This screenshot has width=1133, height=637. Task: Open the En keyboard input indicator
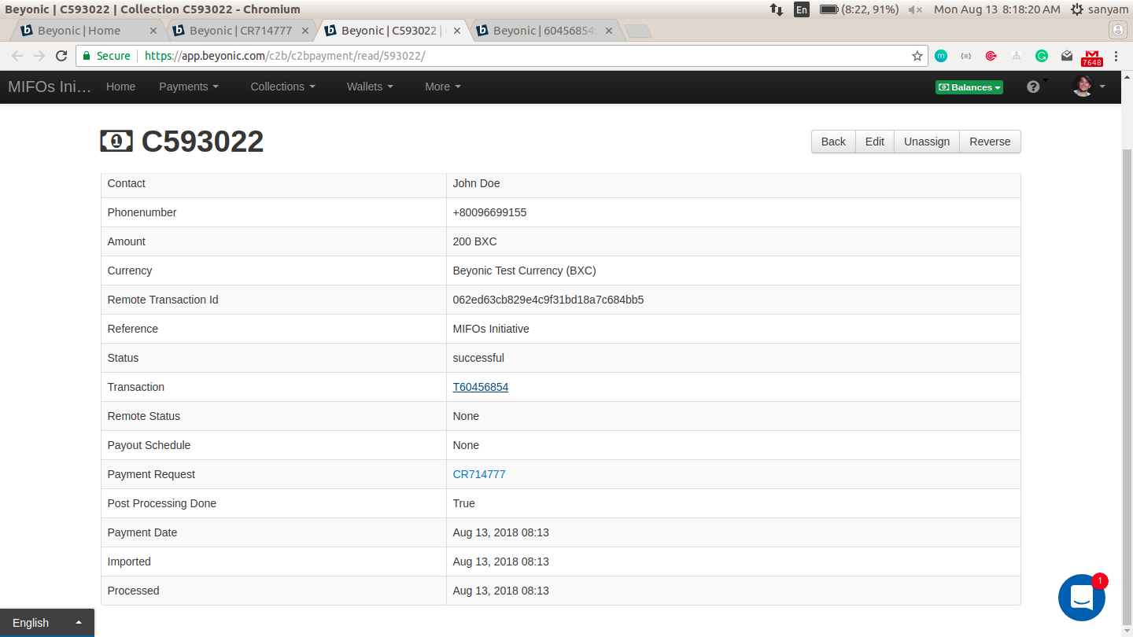[802, 9]
